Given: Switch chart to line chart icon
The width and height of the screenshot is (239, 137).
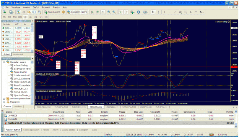Looking at the screenshot, I should point(103,12).
